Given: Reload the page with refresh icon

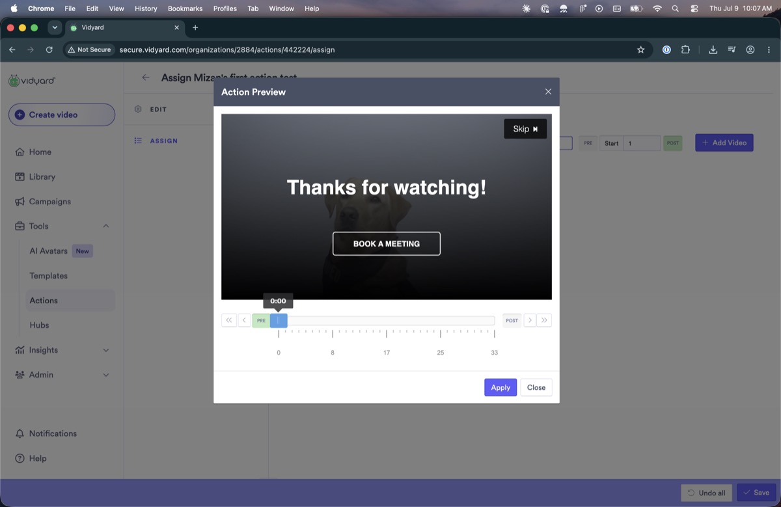Looking at the screenshot, I should pyautogui.click(x=49, y=49).
